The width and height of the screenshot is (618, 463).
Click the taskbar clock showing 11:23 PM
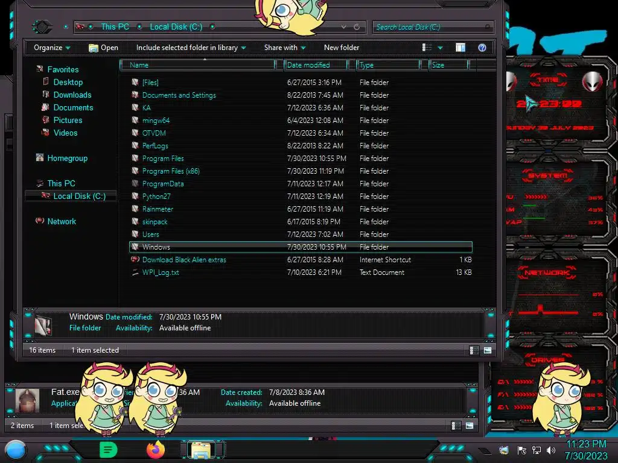coord(586,450)
